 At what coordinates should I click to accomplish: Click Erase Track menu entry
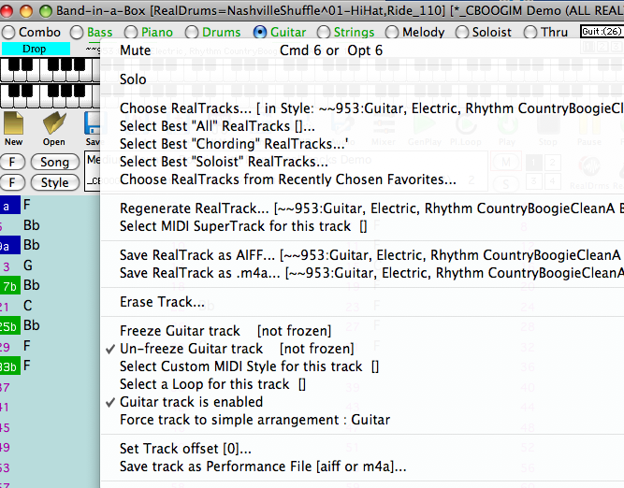(x=362, y=302)
